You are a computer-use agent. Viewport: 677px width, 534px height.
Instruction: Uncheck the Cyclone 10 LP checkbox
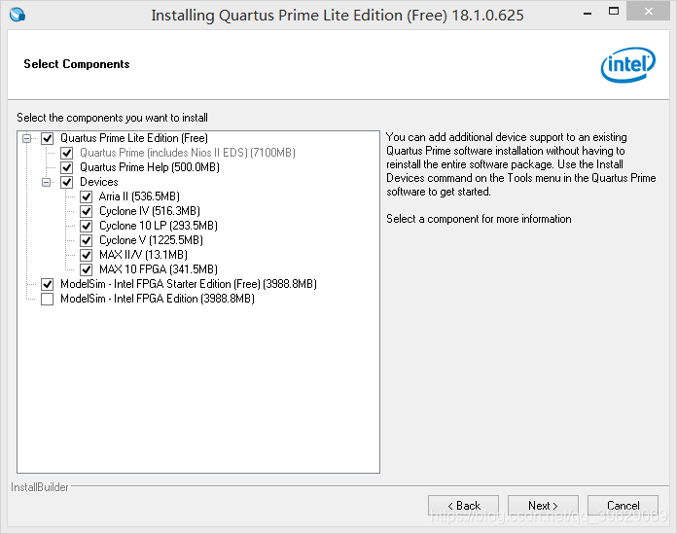coord(86,227)
